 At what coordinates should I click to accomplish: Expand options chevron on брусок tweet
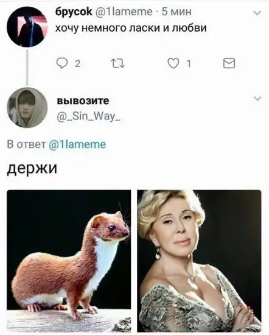257,13
